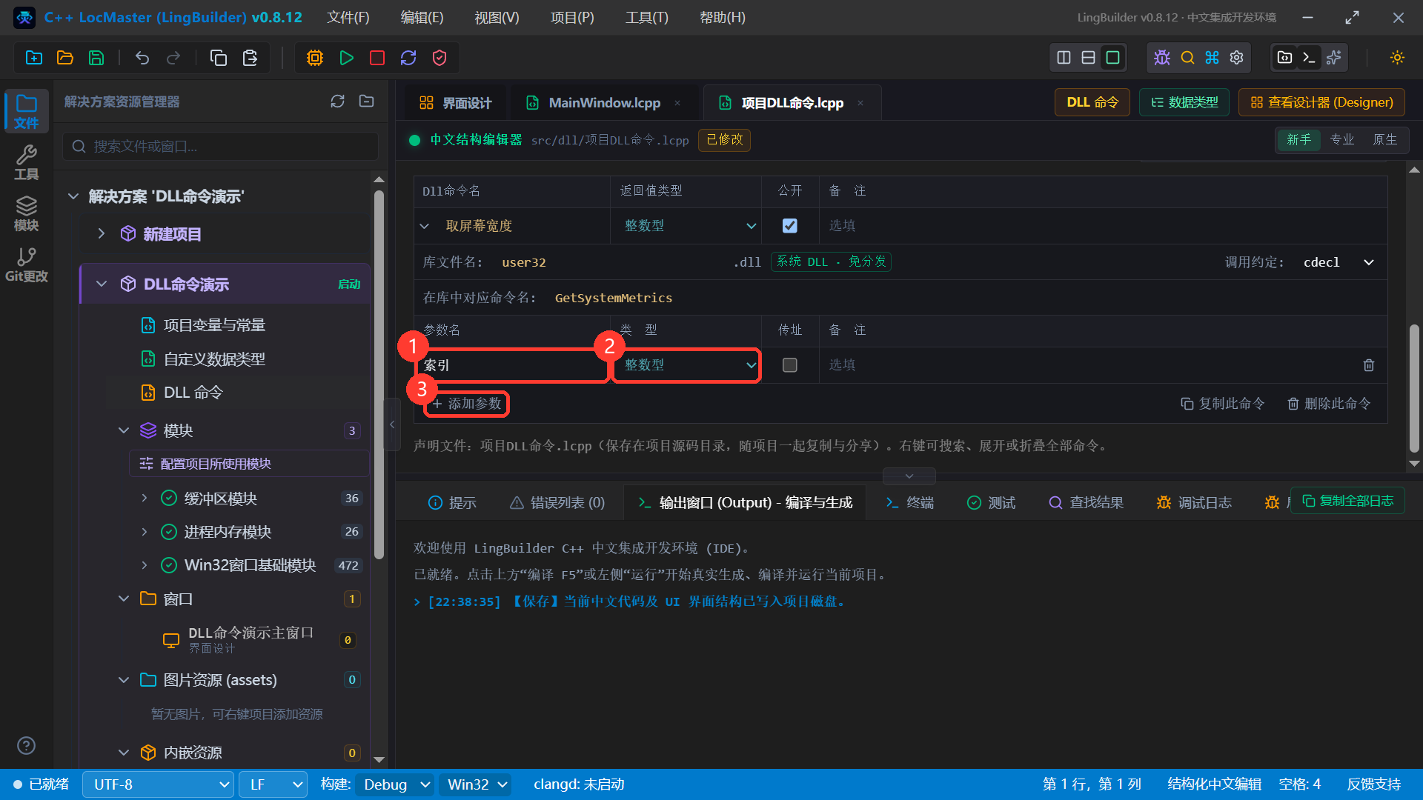Switch to the MainWindow.lcpp tab
The width and height of the screenshot is (1423, 800).
point(604,103)
